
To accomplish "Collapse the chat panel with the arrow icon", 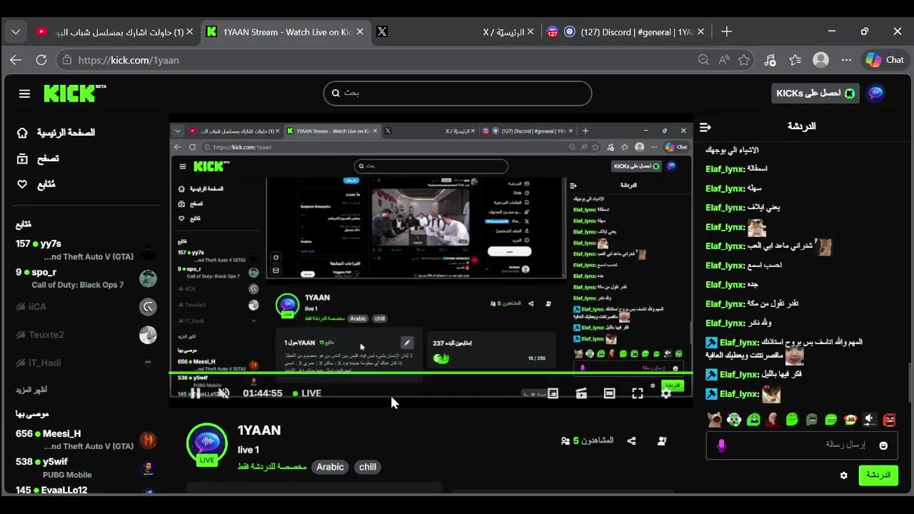I will click(705, 127).
